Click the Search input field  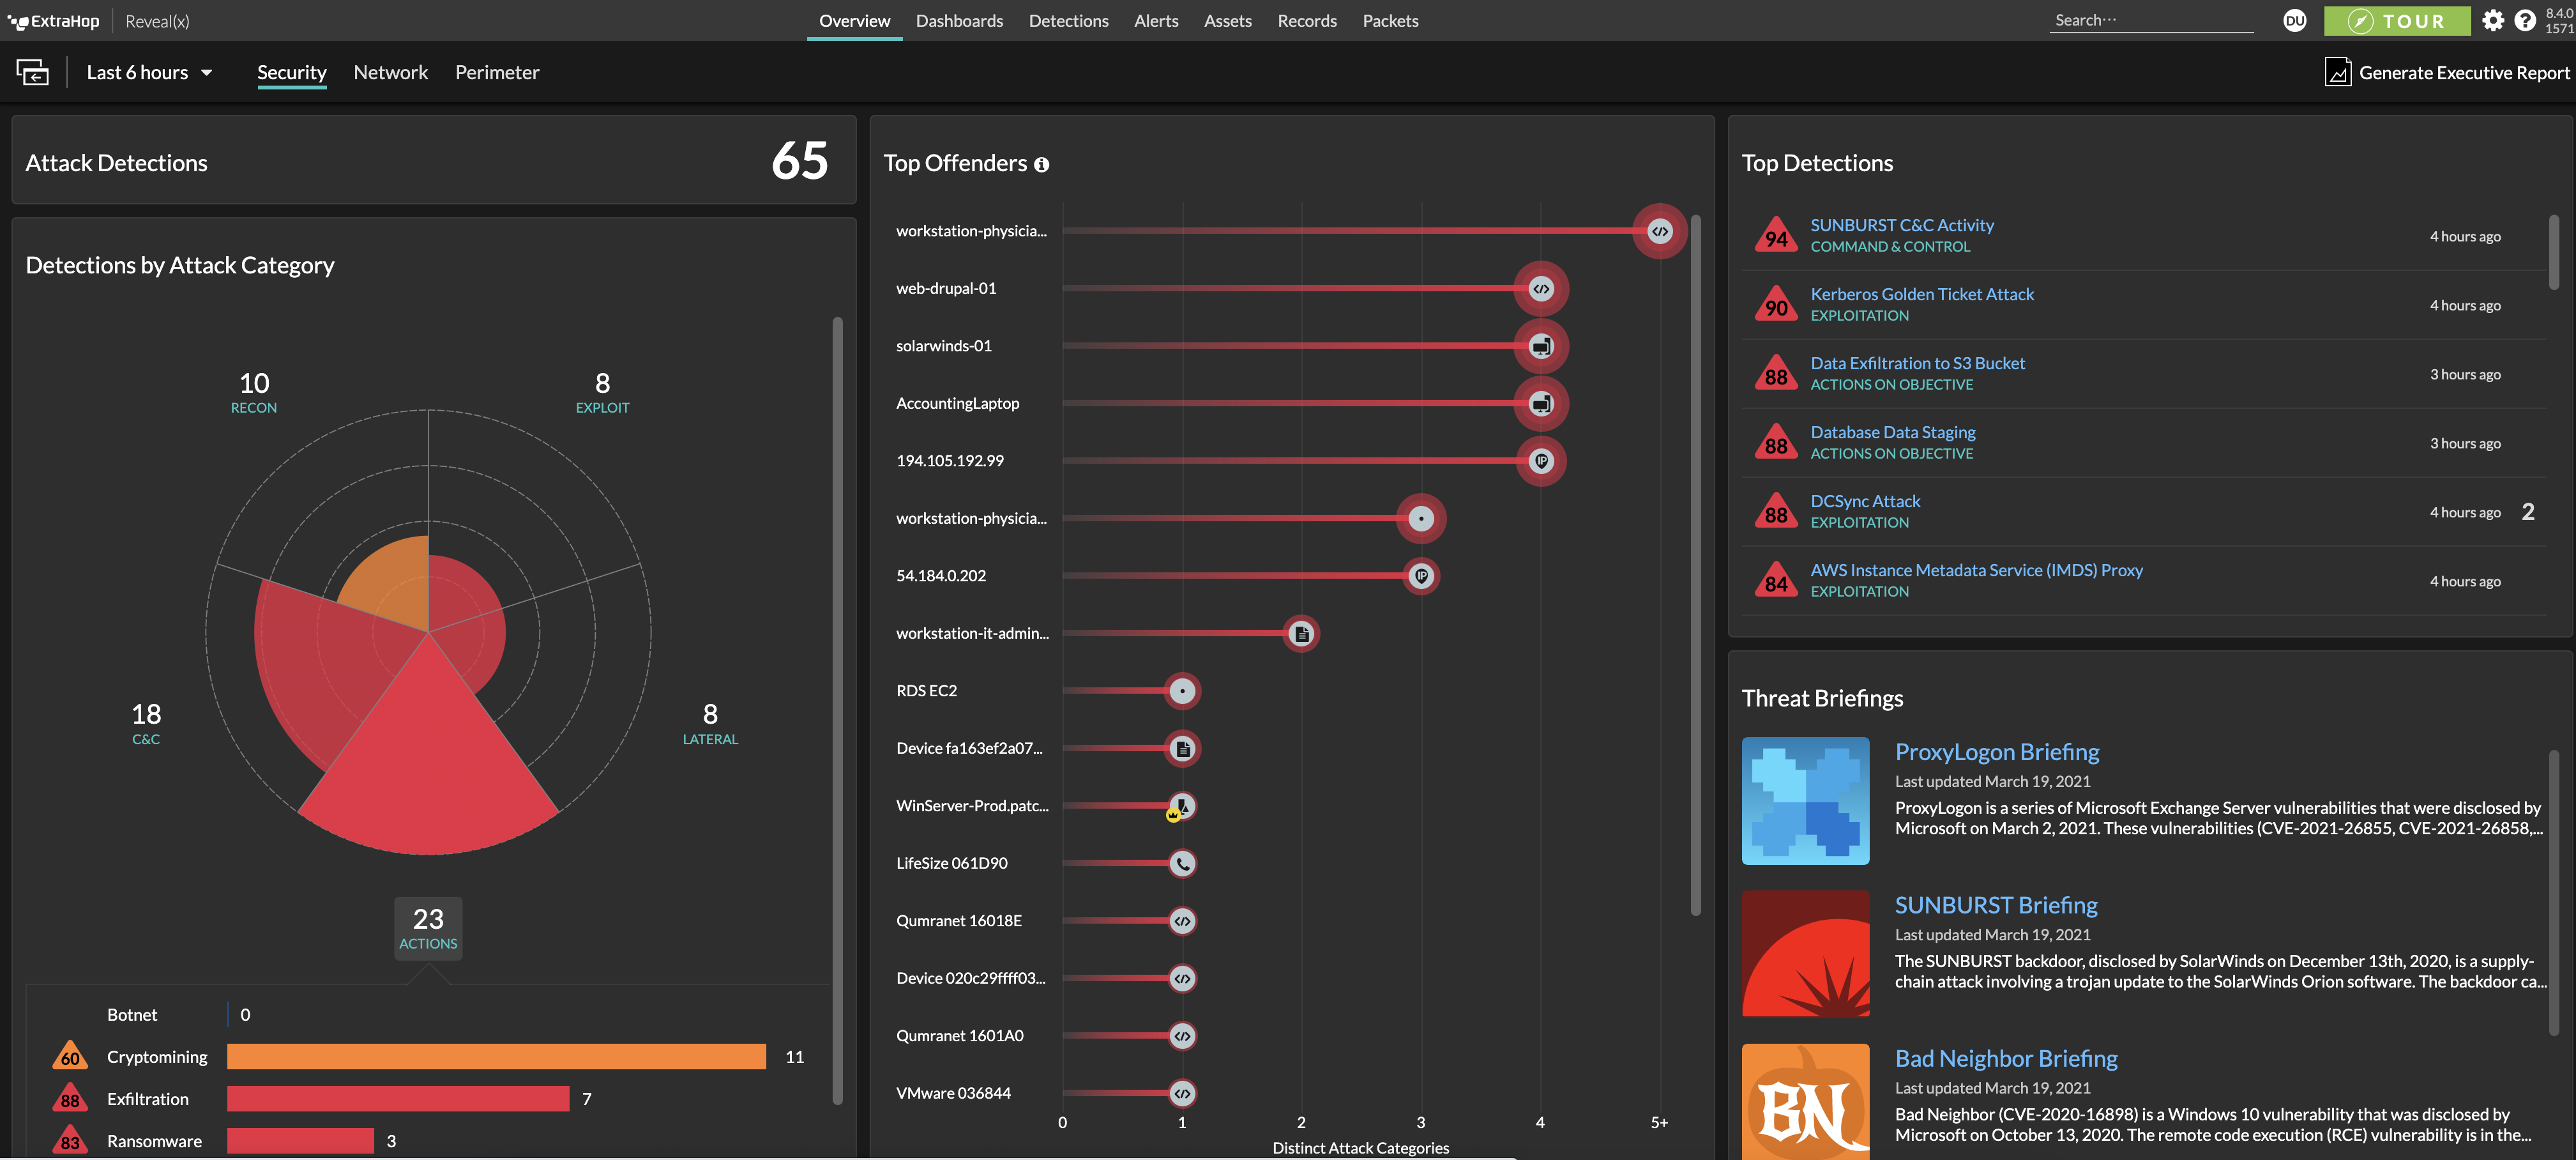[x=2150, y=20]
